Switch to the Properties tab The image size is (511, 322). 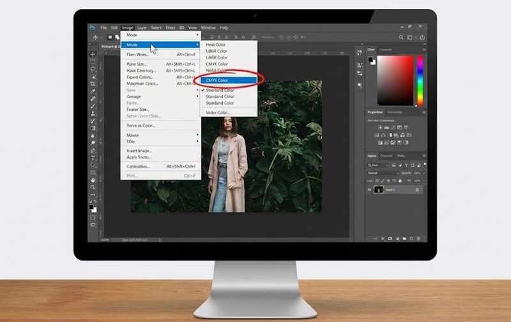(375, 112)
